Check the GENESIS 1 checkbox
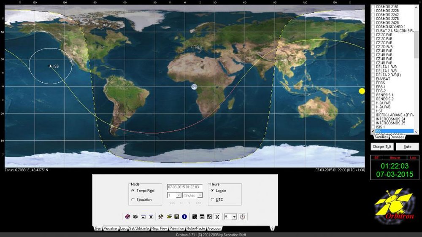This screenshot has height=237, width=422. 373,95
